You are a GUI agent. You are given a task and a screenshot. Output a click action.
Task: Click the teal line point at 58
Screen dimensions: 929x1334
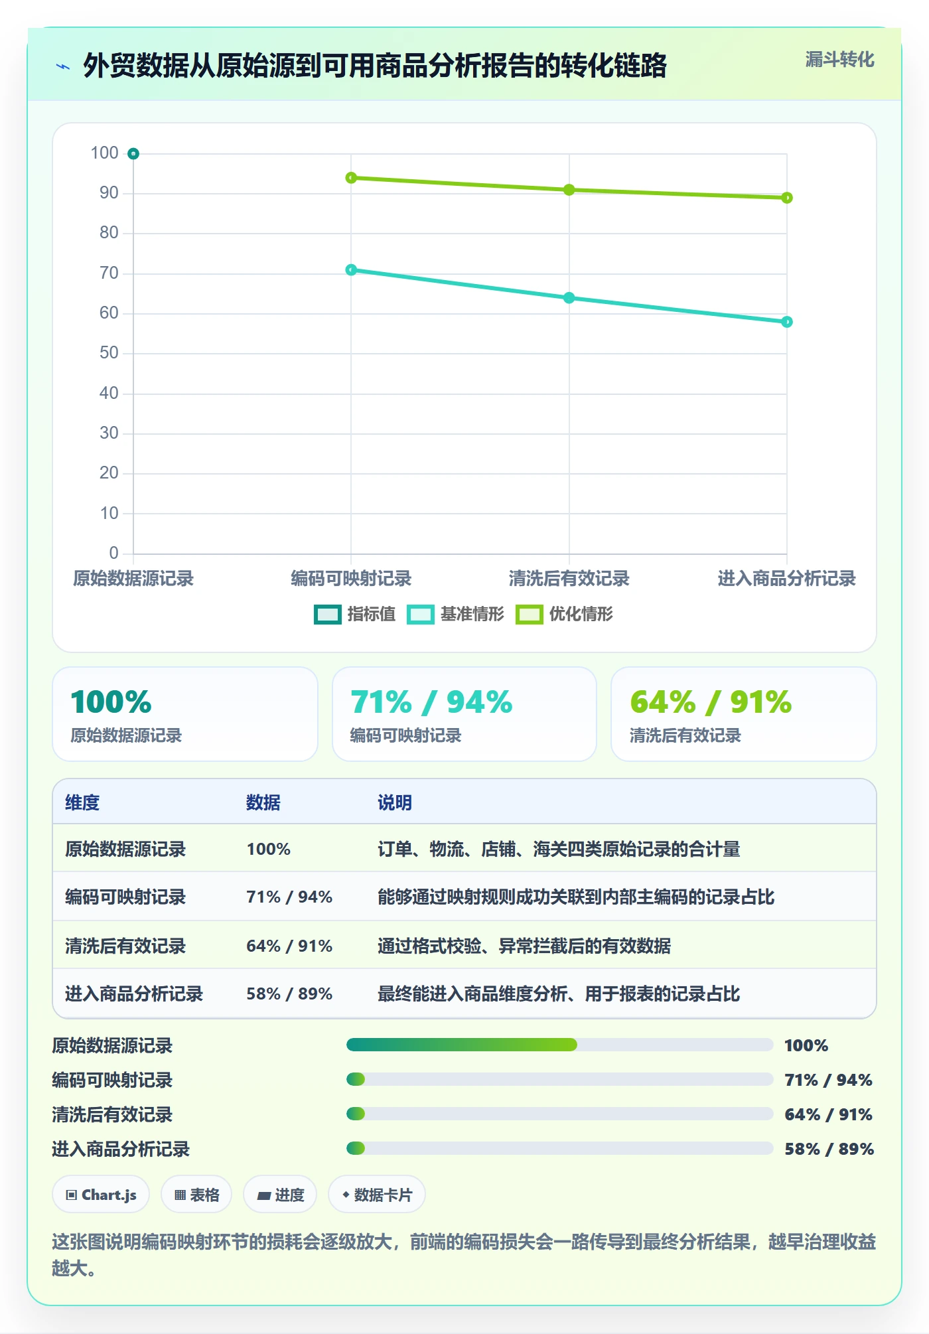point(787,322)
